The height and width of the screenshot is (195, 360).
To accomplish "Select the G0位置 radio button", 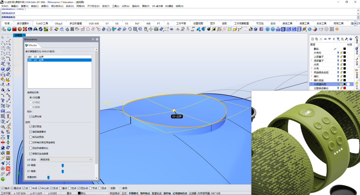I will click(31, 97).
